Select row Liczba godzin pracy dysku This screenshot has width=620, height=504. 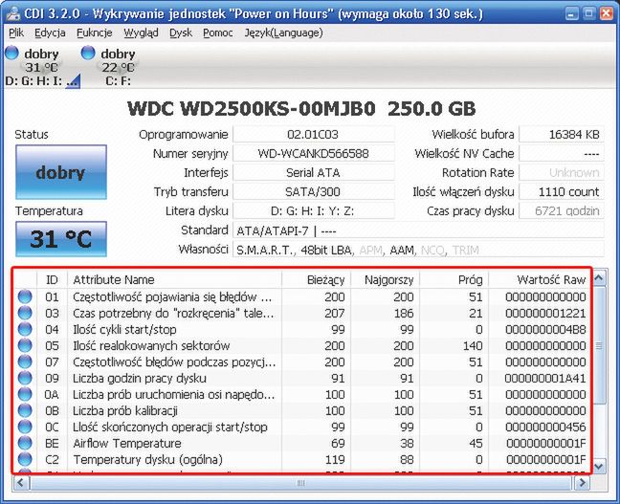coord(301,379)
